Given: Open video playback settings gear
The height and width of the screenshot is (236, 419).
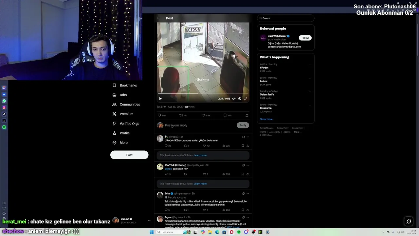Looking at the screenshot, I should tap(240, 99).
